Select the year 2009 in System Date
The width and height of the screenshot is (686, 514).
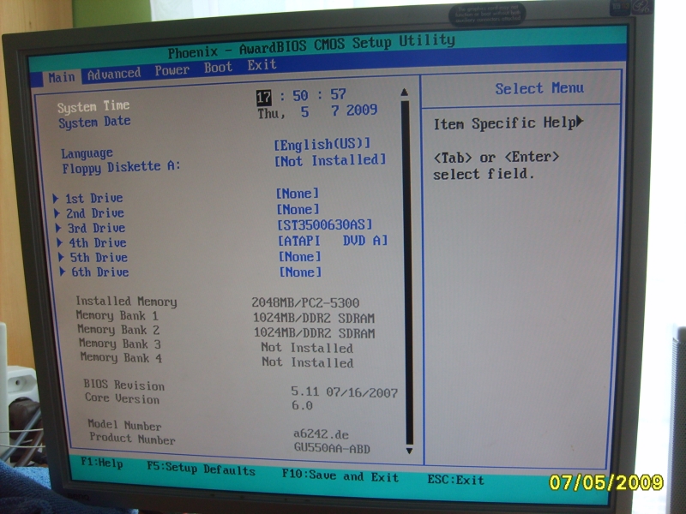pyautogui.click(x=362, y=110)
